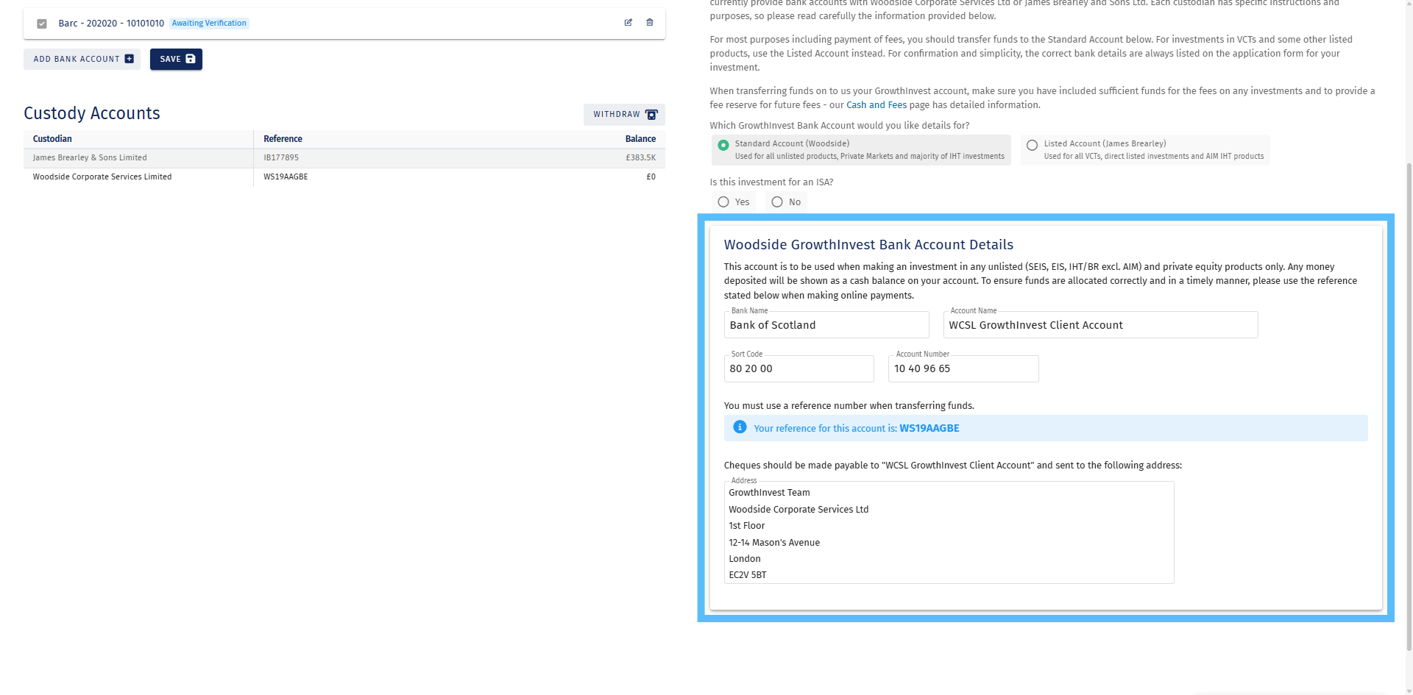Screen dimensions: 1413x695
Task: Click the WITHDRAW button
Action: coord(623,115)
